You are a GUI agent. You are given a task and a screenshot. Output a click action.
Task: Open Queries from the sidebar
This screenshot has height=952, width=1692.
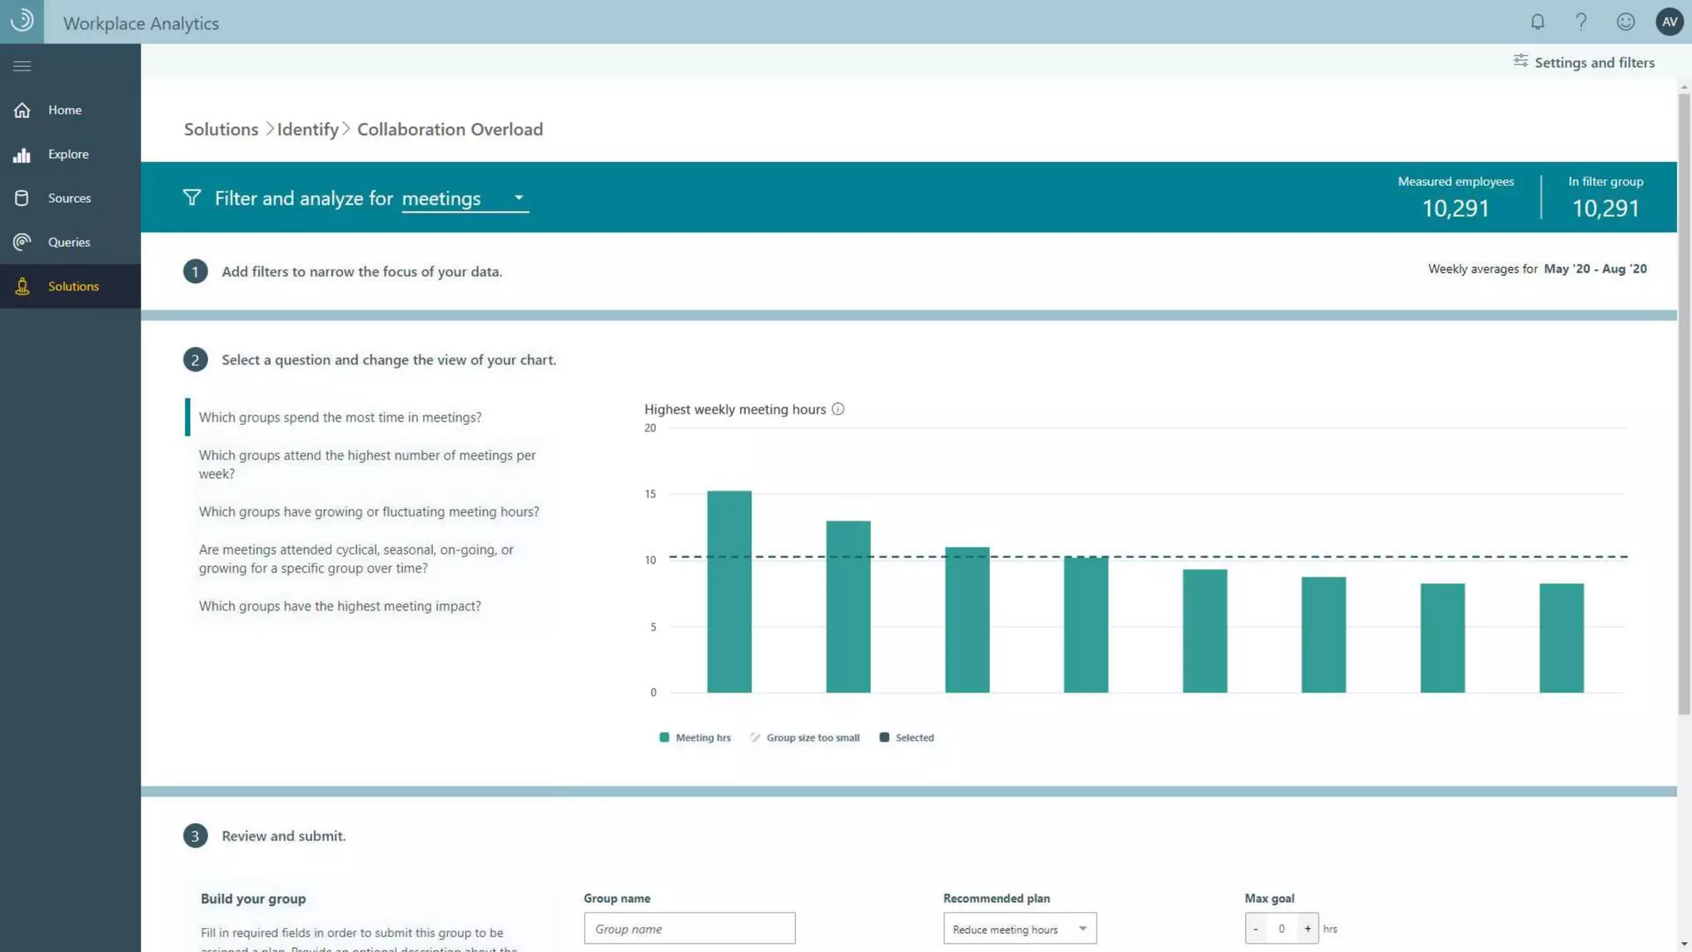(69, 242)
